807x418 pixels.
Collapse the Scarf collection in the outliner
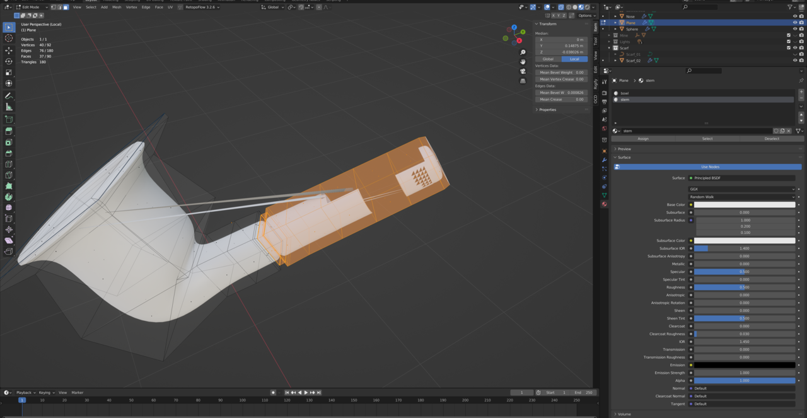tap(610, 48)
